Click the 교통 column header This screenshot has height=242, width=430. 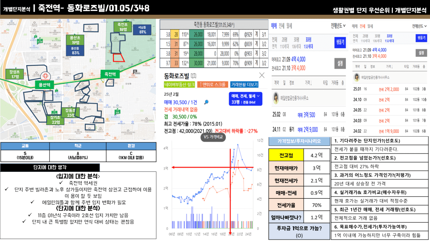(x=25, y=146)
